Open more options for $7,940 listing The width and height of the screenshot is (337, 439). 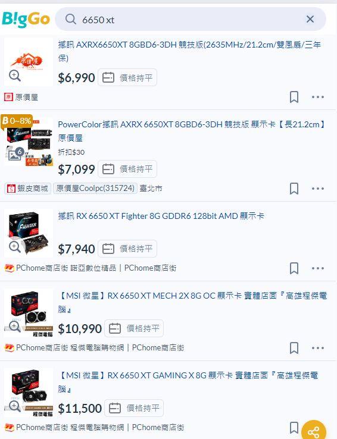318,268
